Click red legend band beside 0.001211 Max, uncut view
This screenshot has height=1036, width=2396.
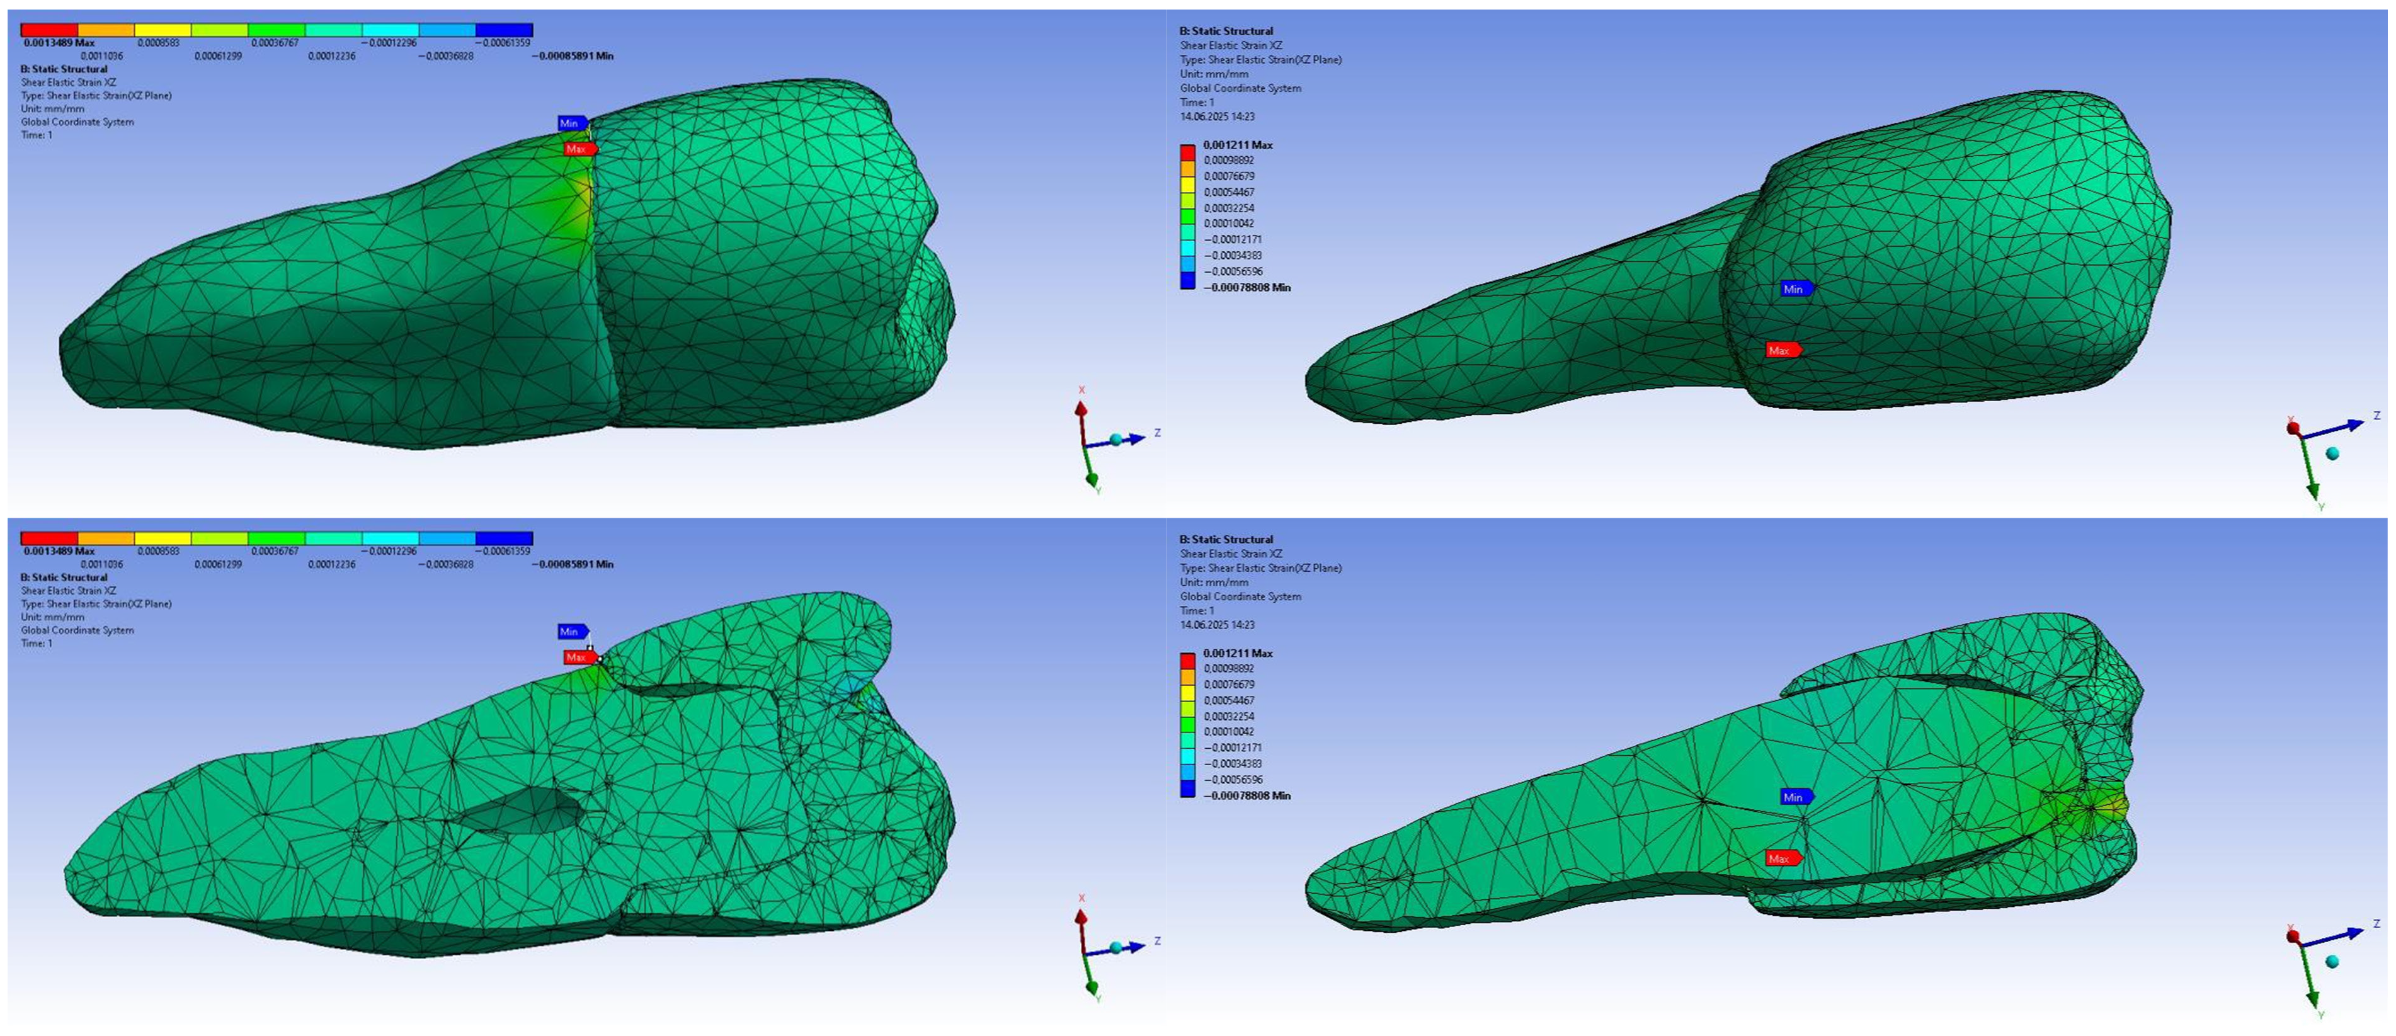1188,152
